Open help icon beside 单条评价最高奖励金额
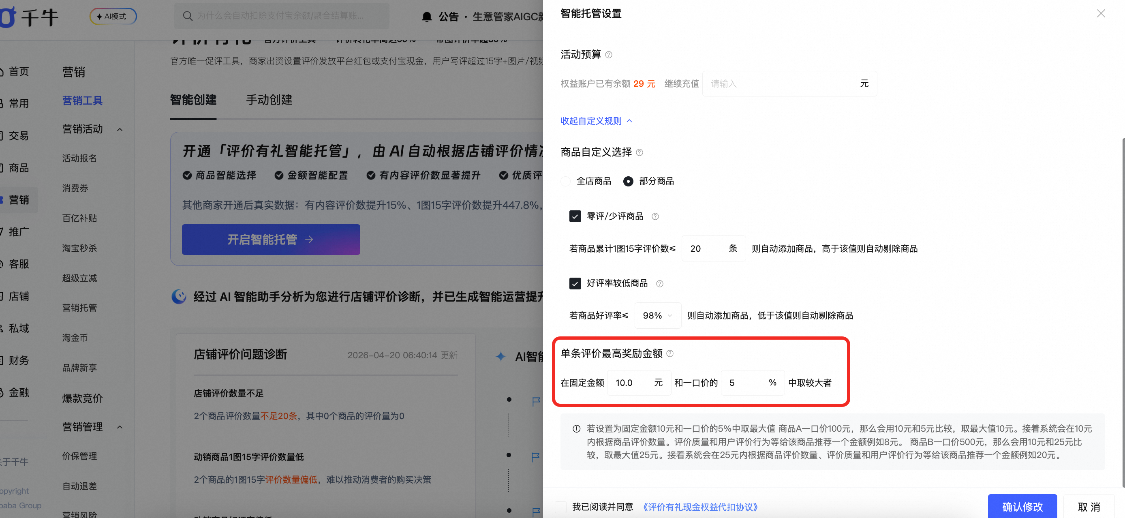The image size is (1125, 518). [670, 354]
